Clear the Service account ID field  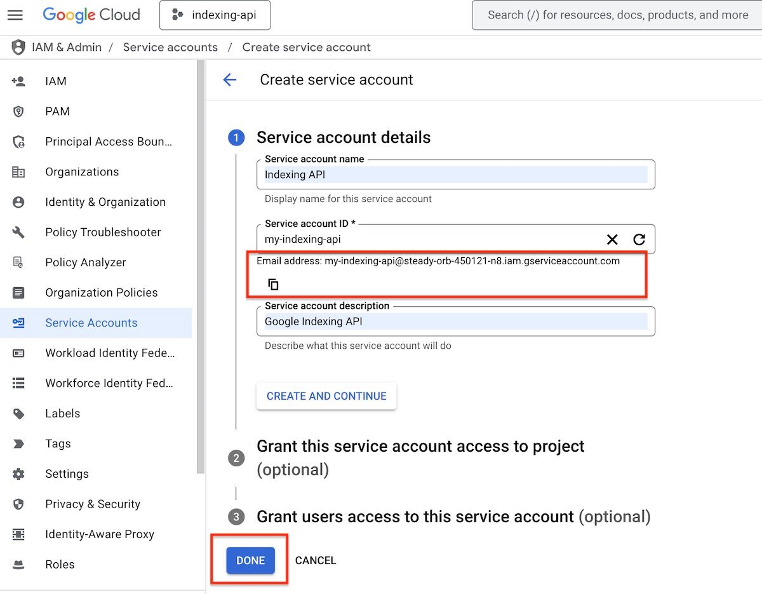(x=612, y=240)
